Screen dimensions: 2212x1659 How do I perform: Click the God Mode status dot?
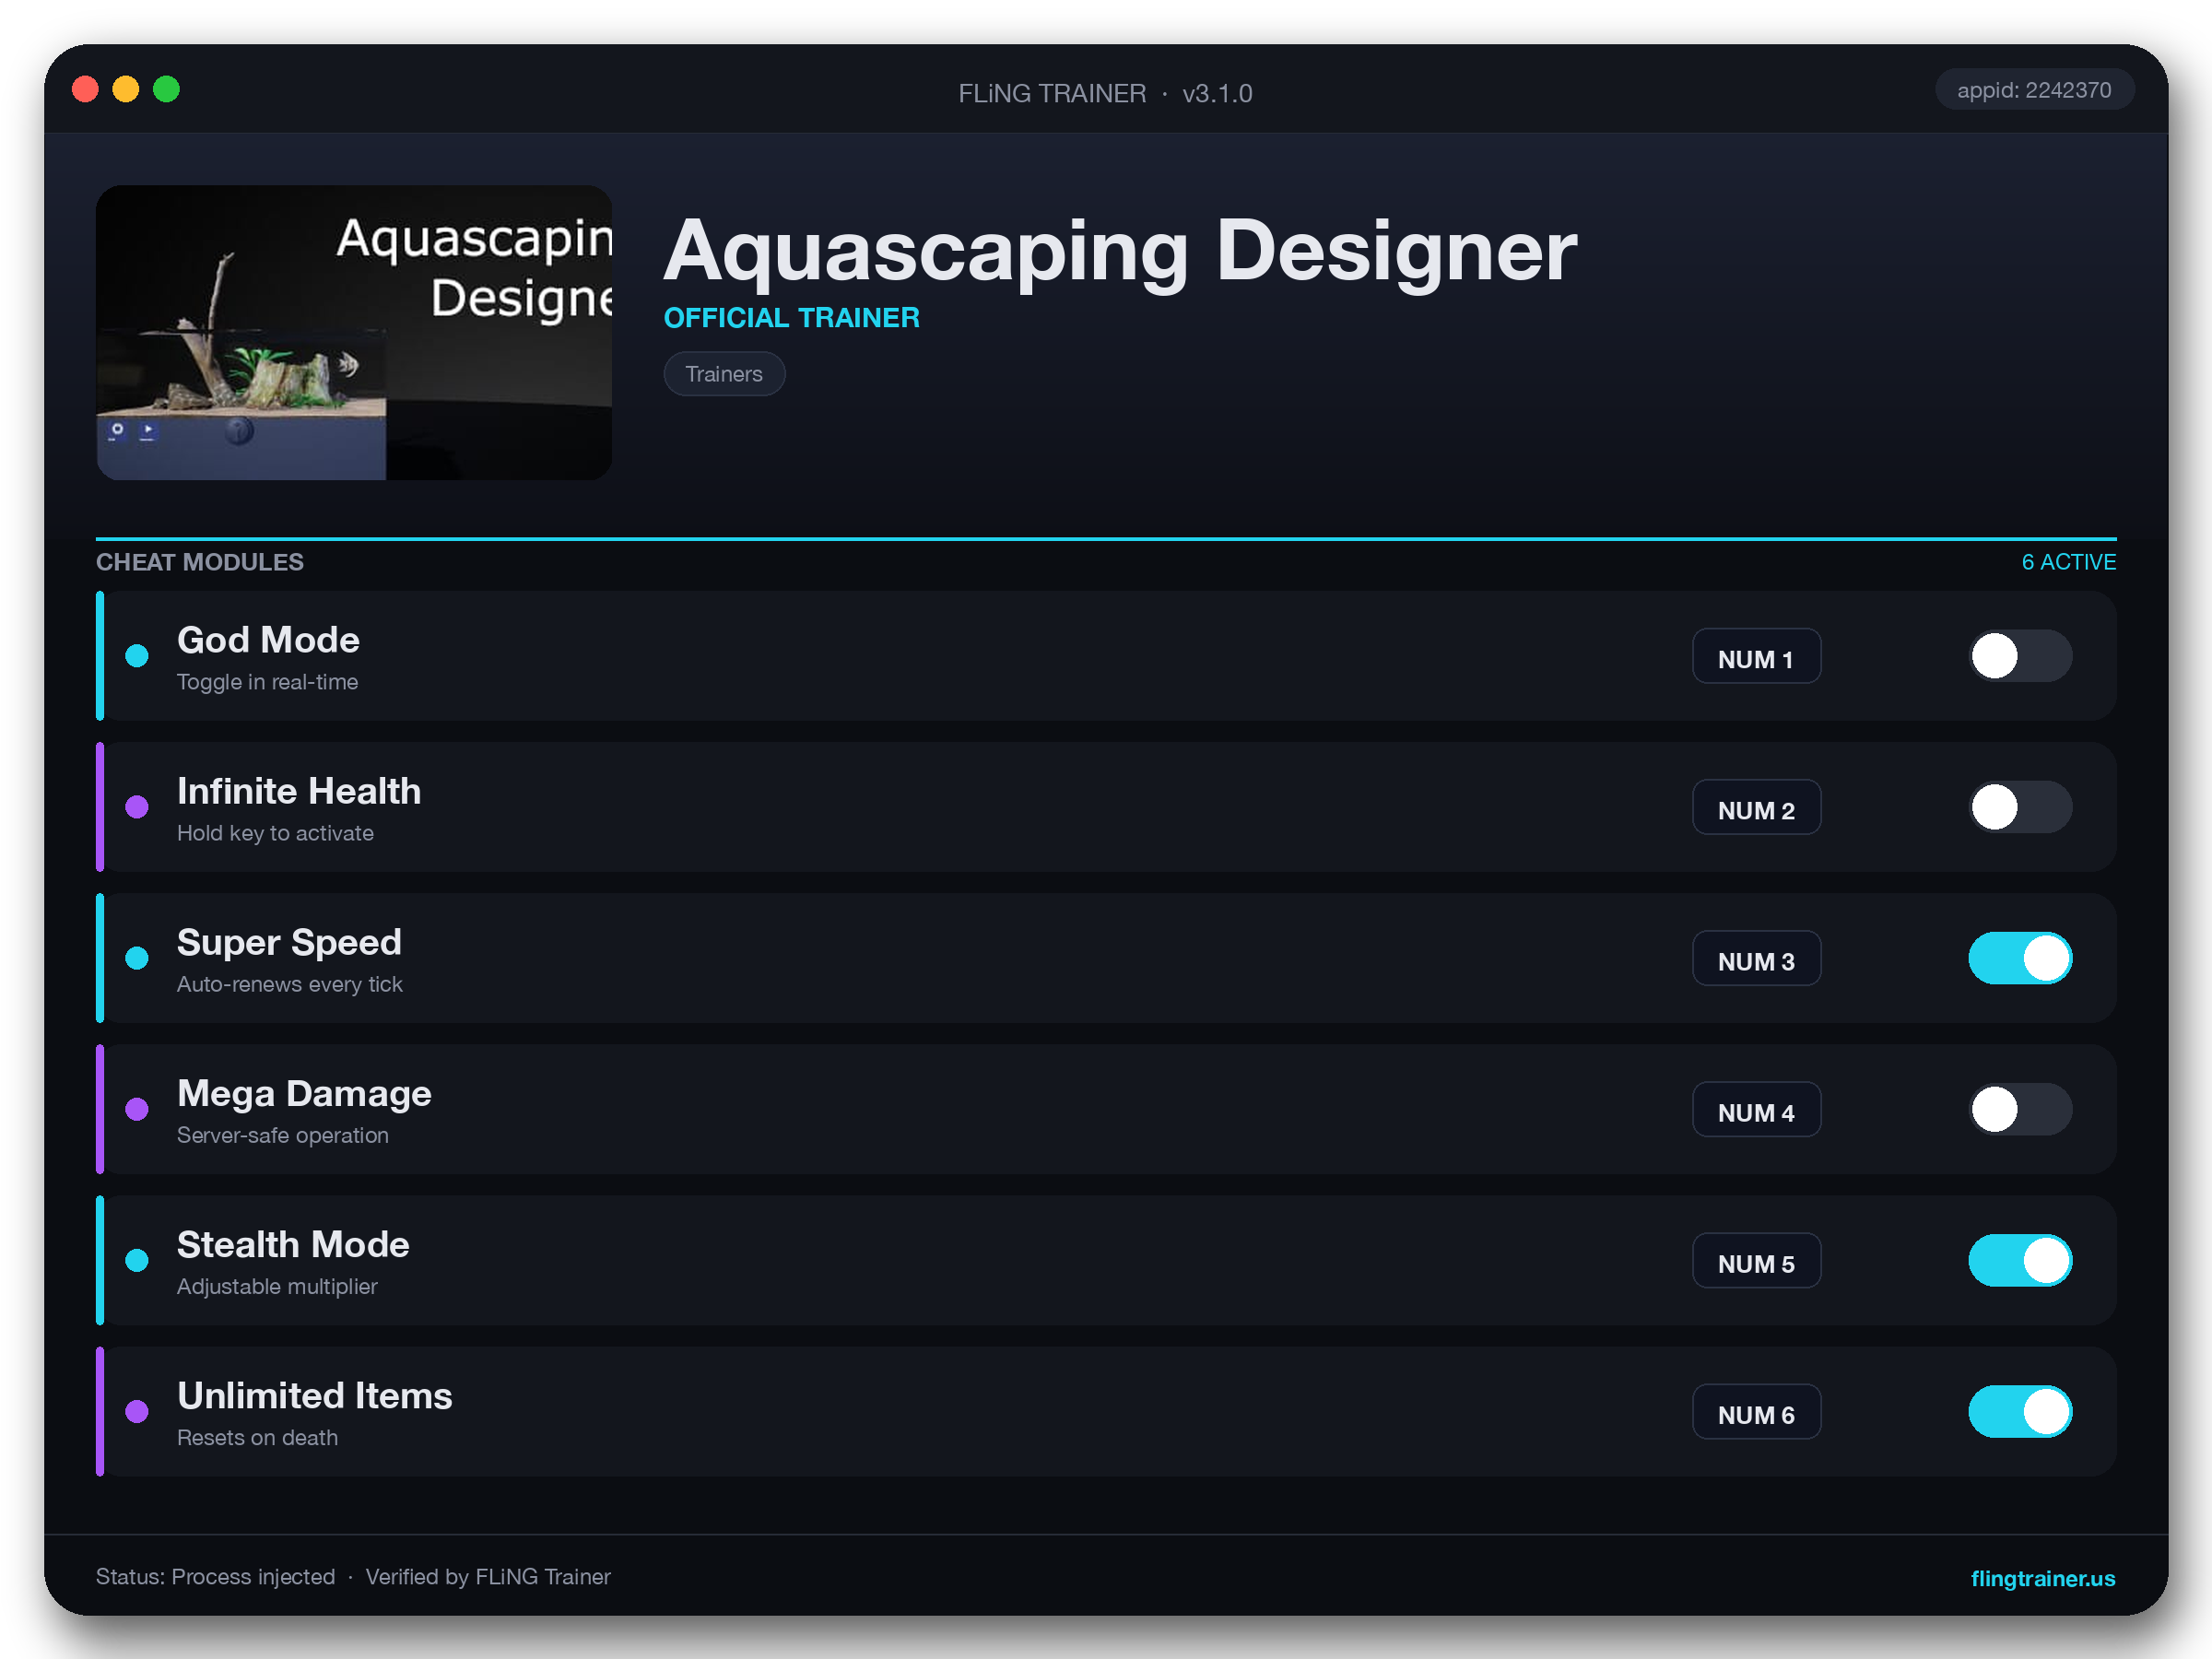pos(137,656)
